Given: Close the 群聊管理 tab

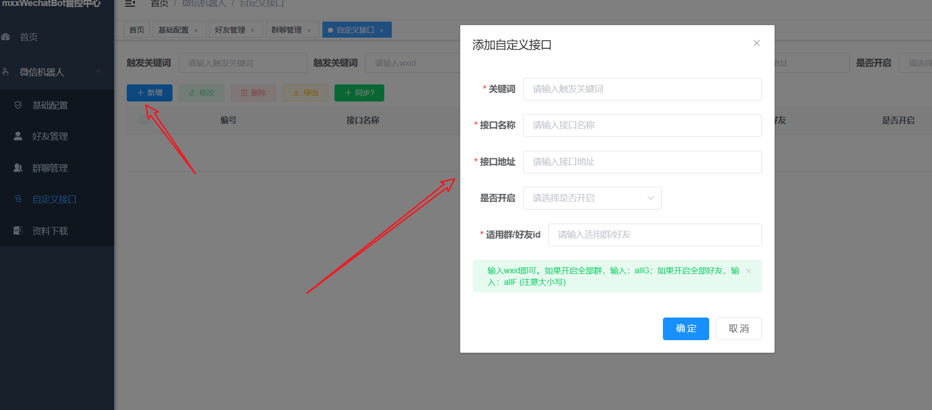Looking at the screenshot, I should [309, 31].
